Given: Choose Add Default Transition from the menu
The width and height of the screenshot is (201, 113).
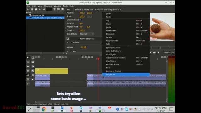Looking at the screenshot, I should pyautogui.click(x=126, y=58).
